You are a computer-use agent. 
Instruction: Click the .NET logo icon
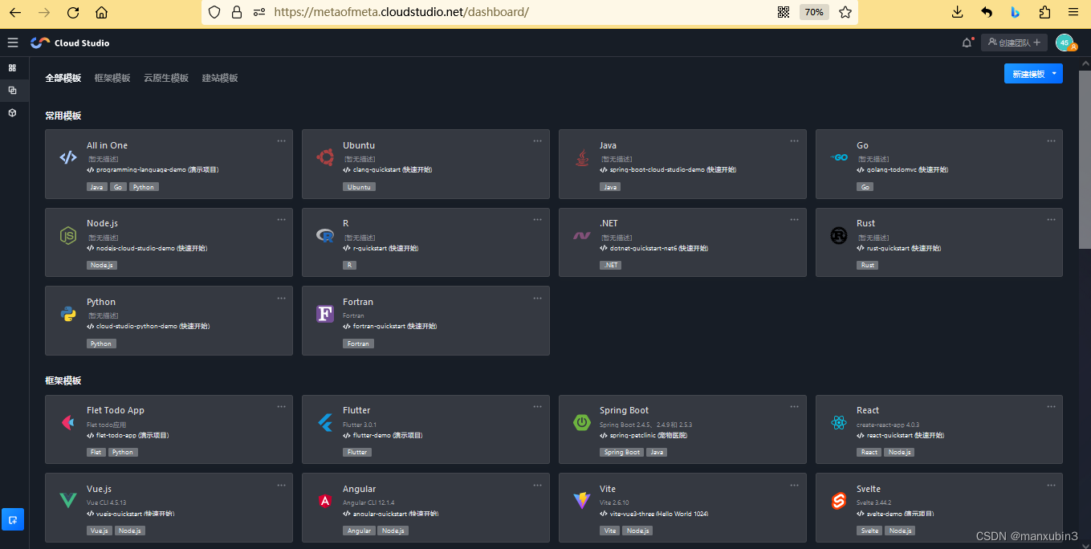pos(582,236)
